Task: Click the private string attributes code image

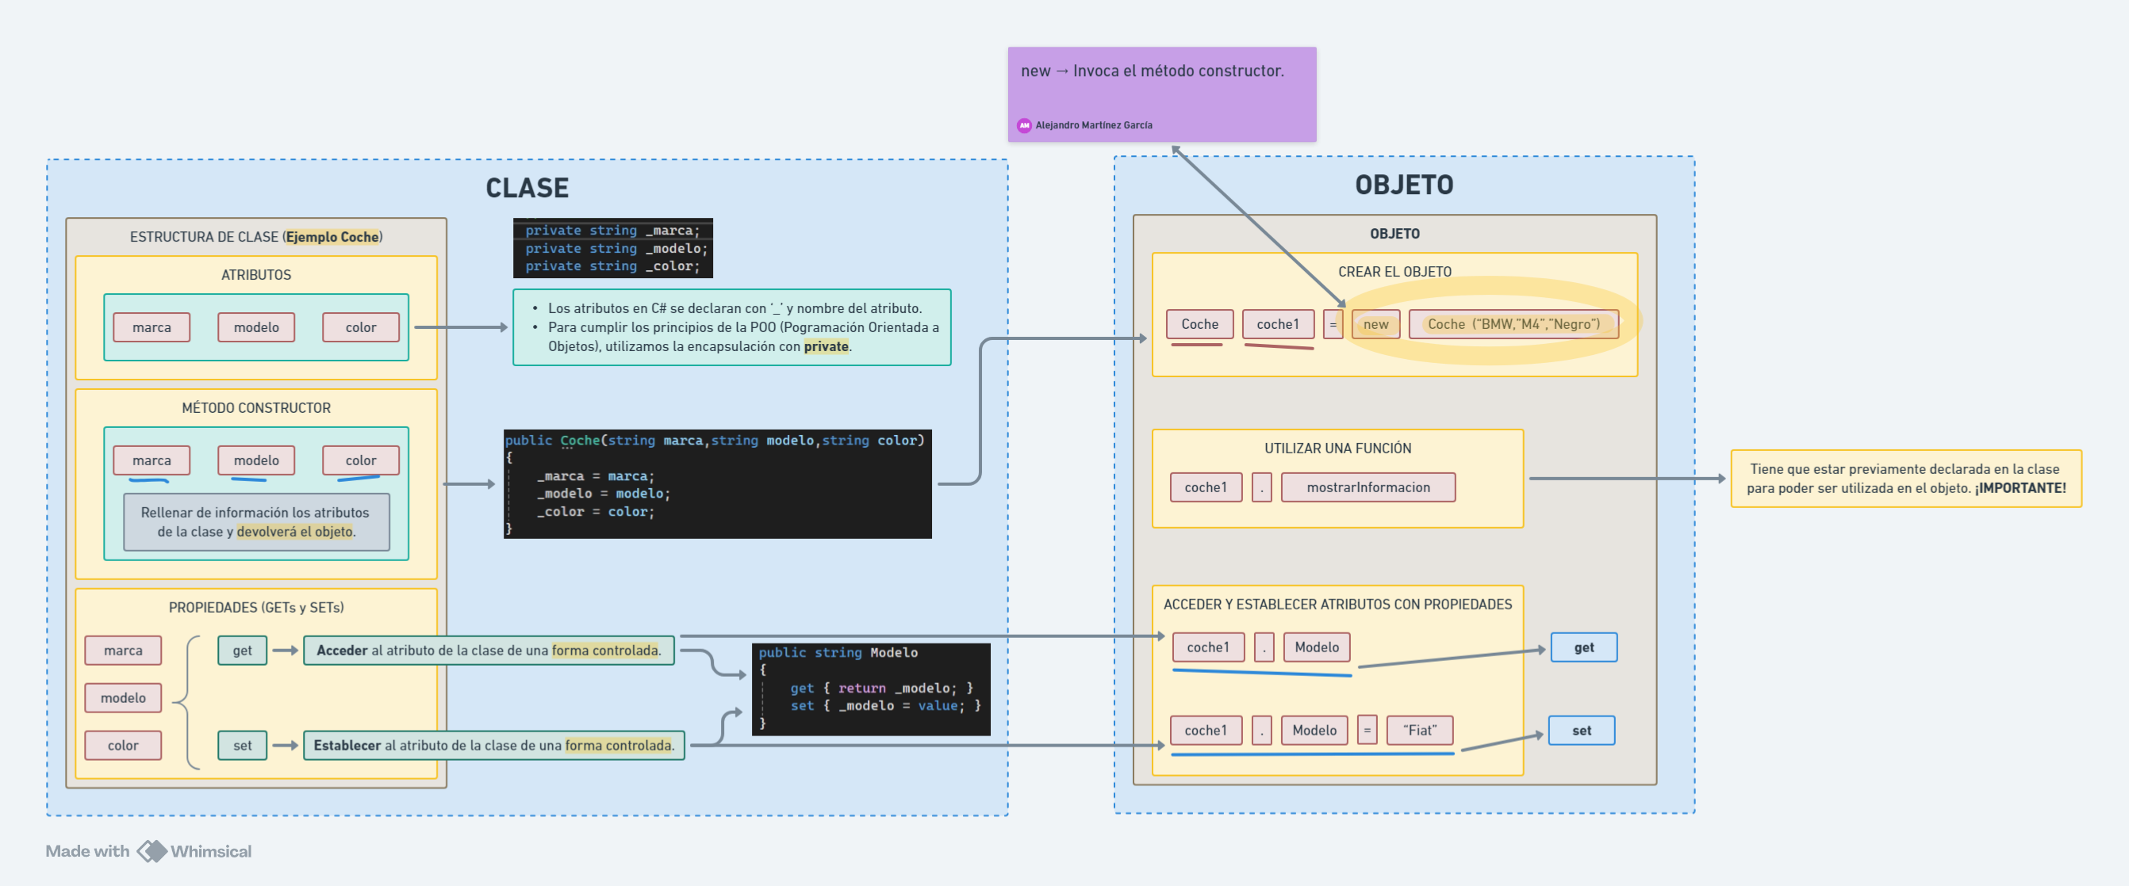Action: 612,249
